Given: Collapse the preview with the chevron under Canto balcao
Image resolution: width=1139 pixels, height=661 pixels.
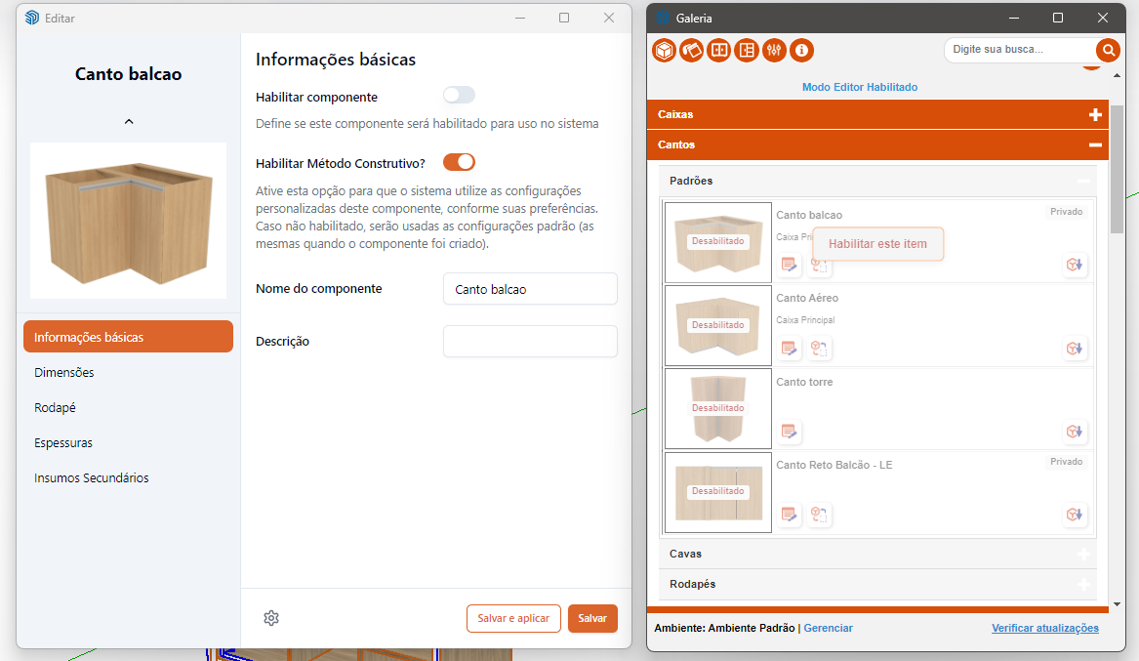Looking at the screenshot, I should 129,122.
